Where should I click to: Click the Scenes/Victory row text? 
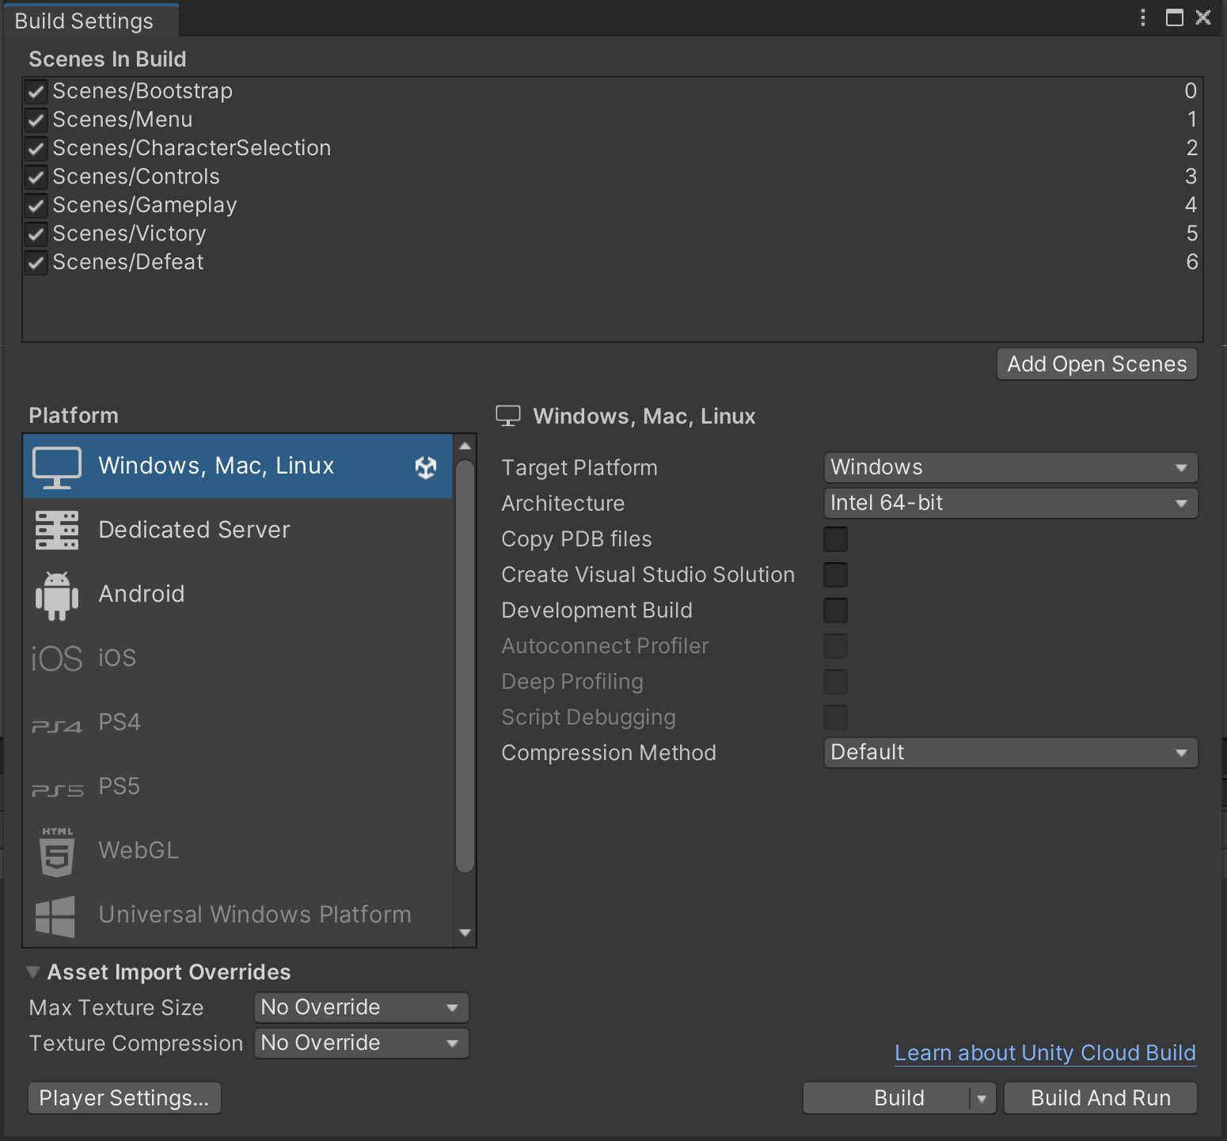pyautogui.click(x=129, y=234)
